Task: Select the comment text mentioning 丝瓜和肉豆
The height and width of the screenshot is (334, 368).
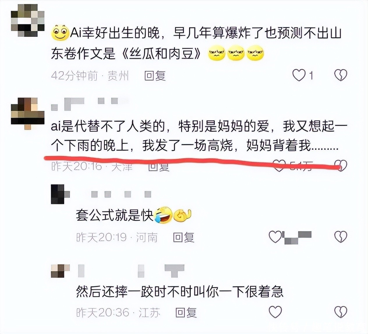Action: pyautogui.click(x=197, y=44)
